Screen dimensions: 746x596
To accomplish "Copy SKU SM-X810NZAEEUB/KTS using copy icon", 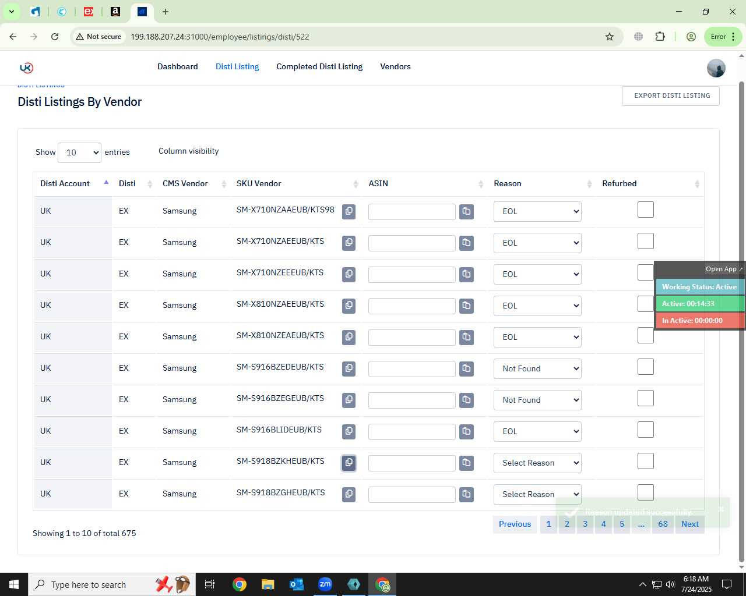I will coord(349,306).
